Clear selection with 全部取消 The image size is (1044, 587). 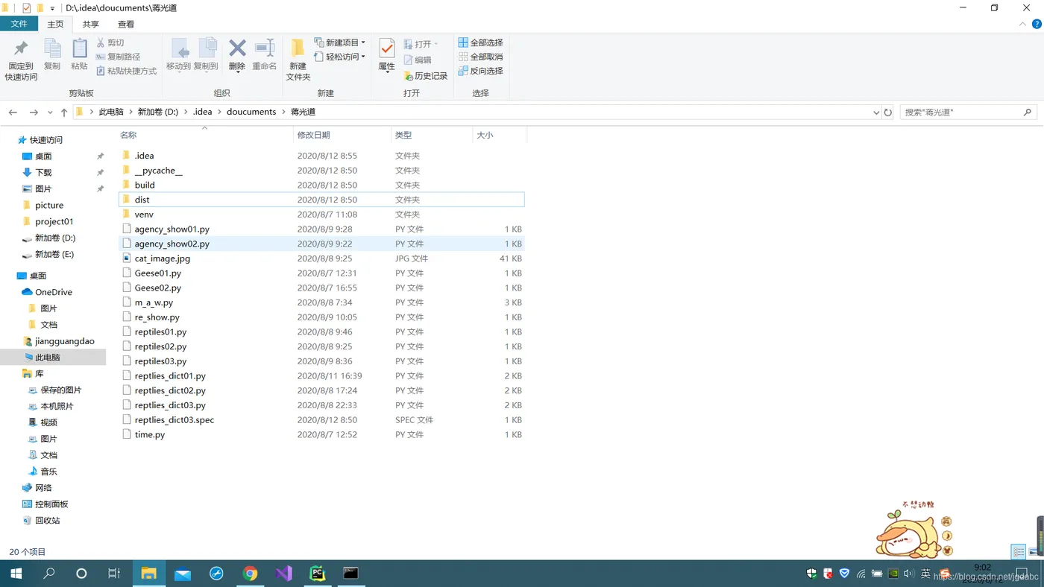481,57
